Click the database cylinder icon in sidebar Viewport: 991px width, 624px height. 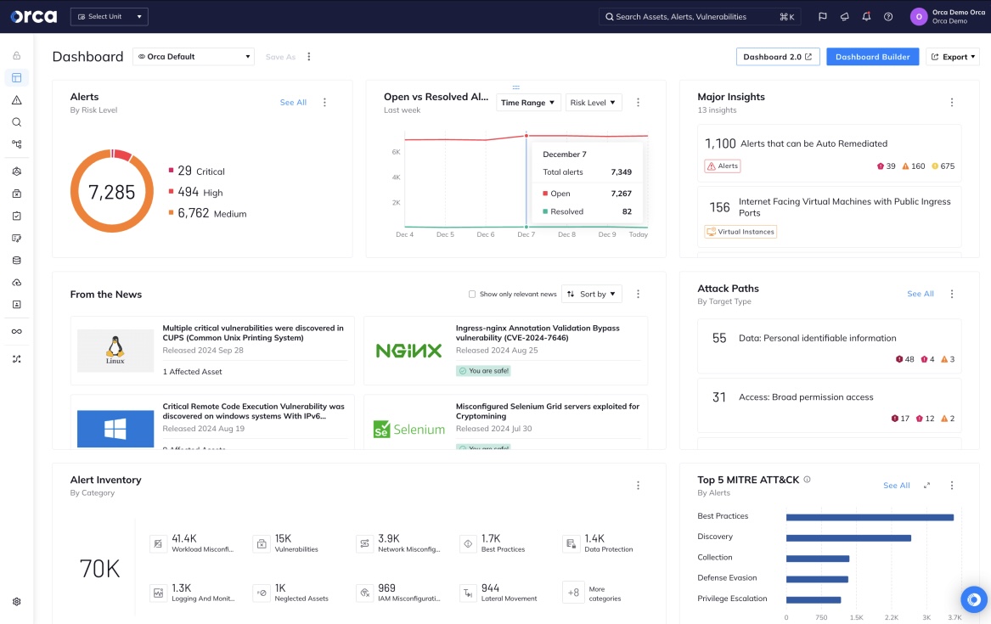tap(16, 260)
